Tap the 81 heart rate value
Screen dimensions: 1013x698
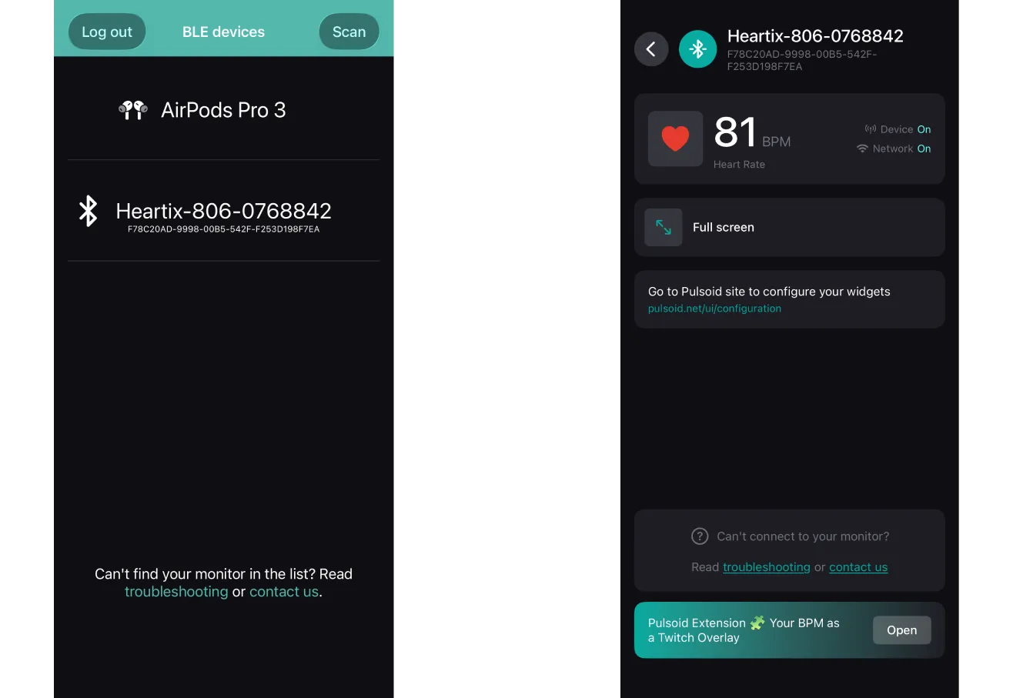pyautogui.click(x=735, y=132)
